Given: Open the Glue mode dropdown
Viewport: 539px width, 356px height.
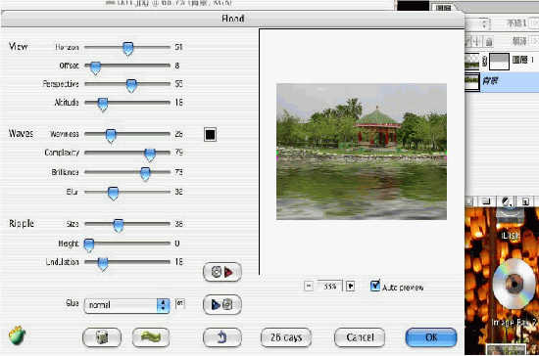Looking at the screenshot, I should (x=126, y=305).
